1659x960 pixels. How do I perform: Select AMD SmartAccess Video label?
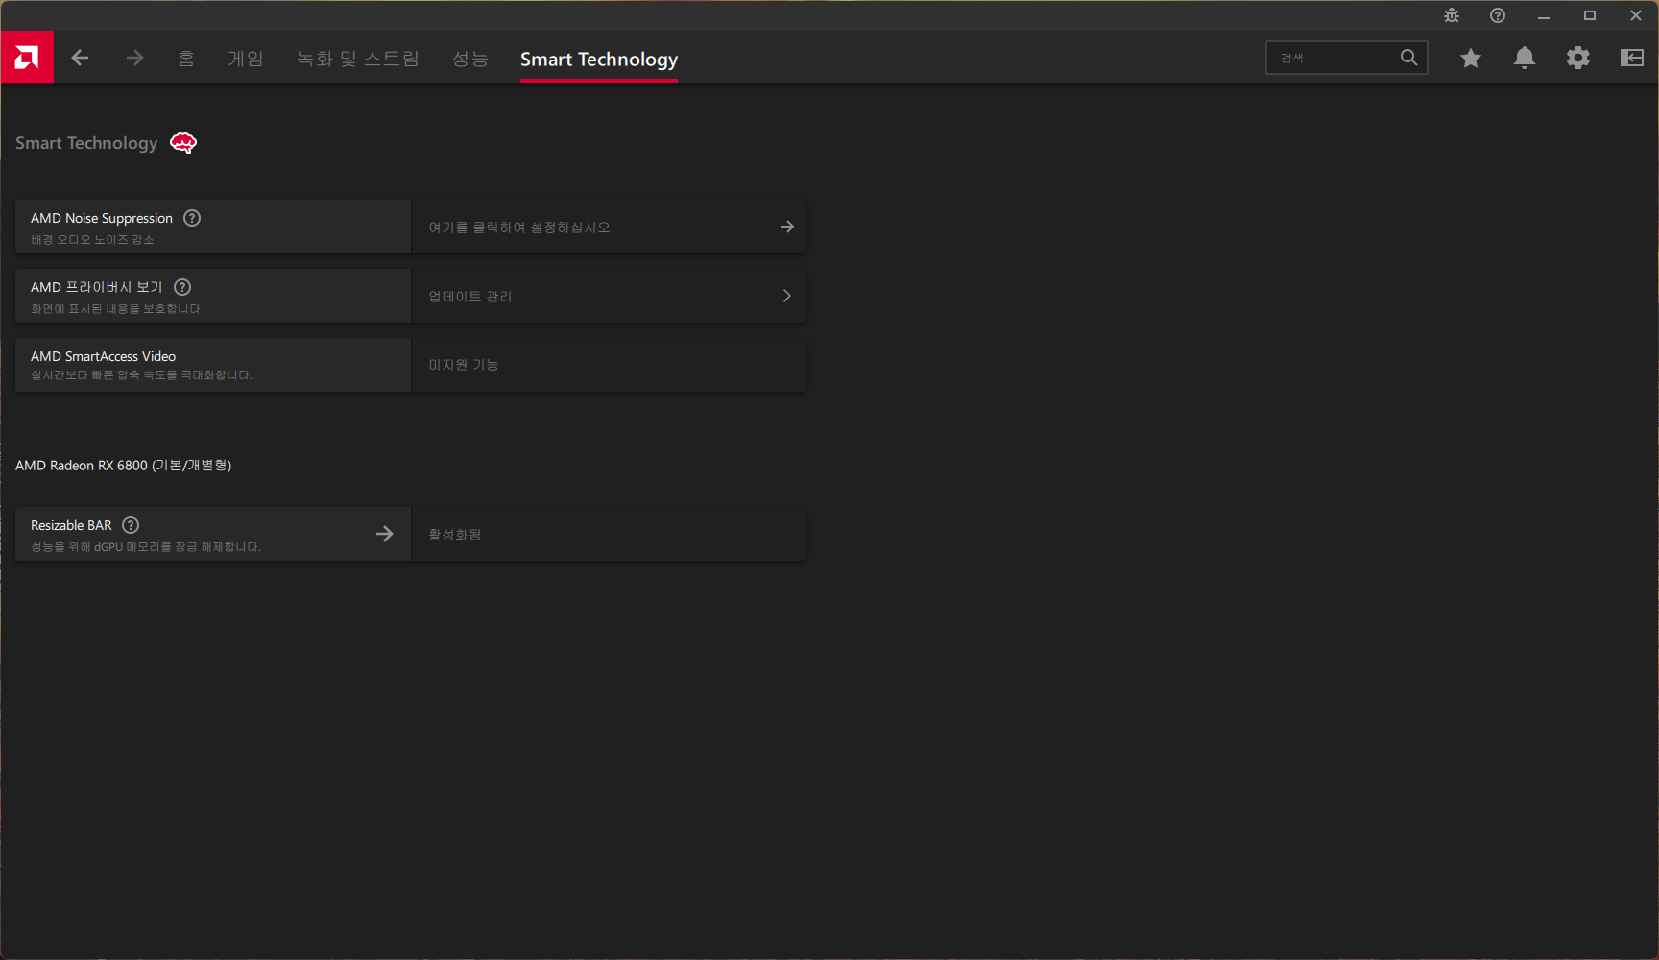tap(103, 356)
